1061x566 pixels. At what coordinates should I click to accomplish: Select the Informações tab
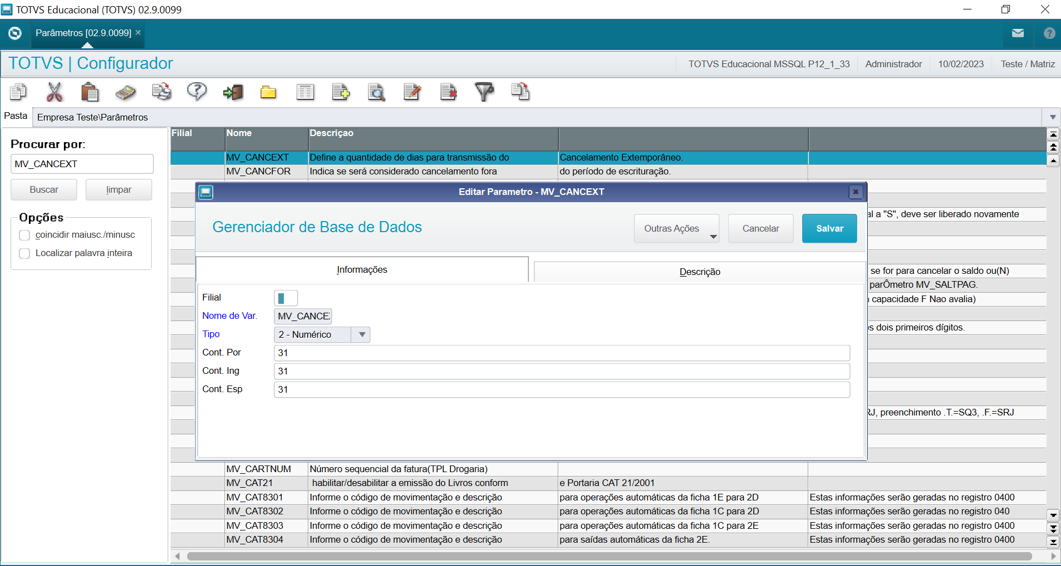362,269
